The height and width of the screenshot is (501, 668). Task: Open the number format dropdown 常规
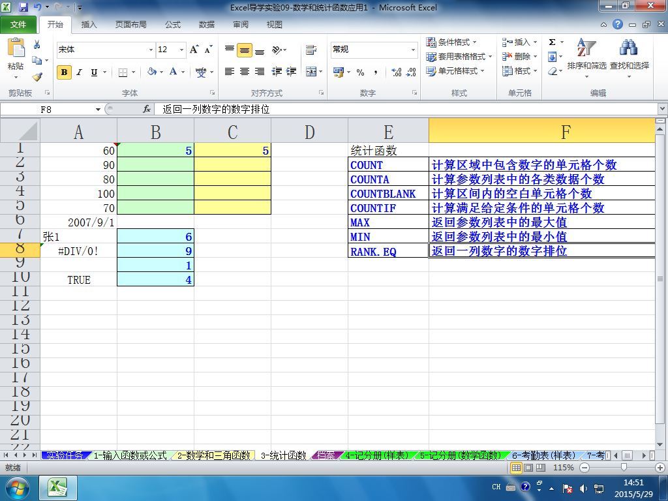coord(413,50)
